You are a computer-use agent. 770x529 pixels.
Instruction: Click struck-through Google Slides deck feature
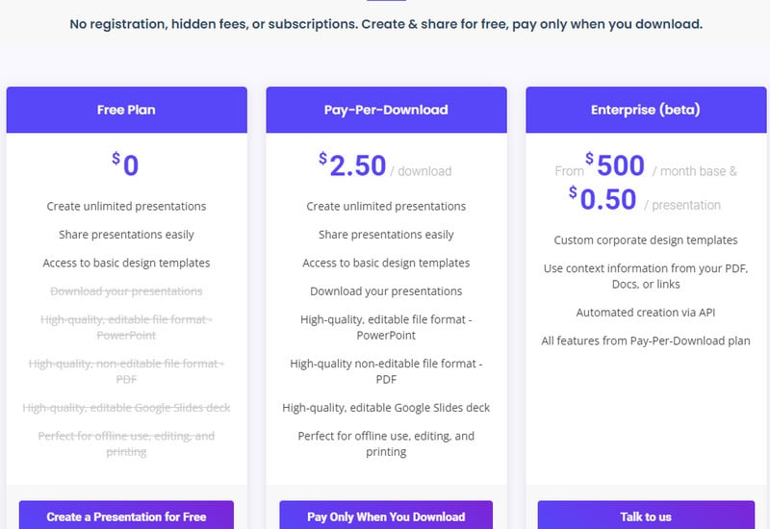click(x=126, y=408)
